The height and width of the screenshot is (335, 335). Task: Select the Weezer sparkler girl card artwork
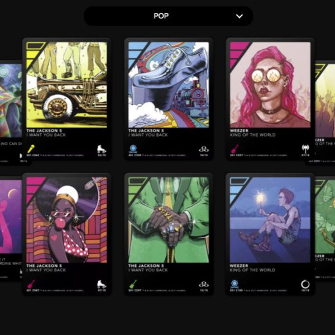click(270, 219)
